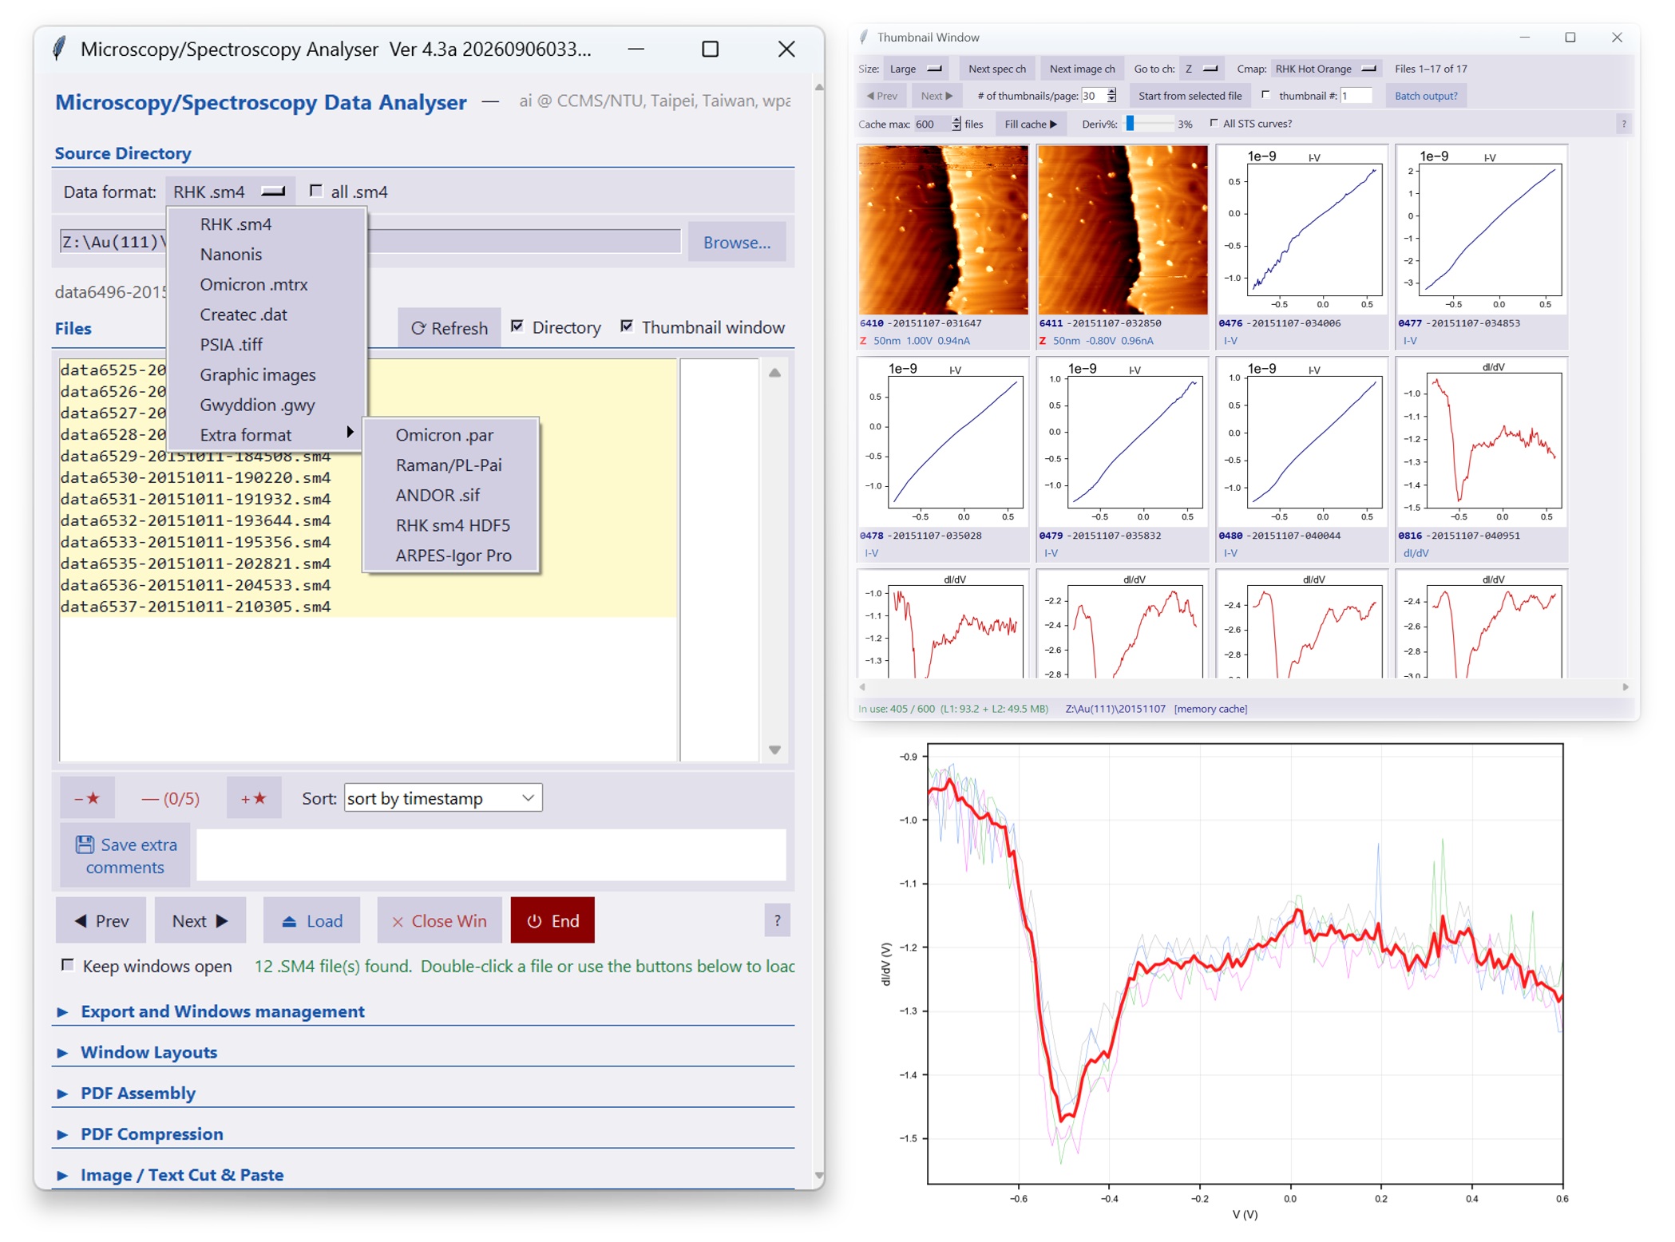Open the 0816 dI/dV thumbnail plot
1675x1242 pixels.
click(x=1481, y=442)
